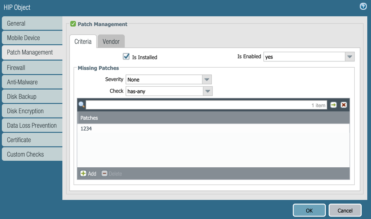Switch to the Criteria tab
The image size is (371, 219).
click(x=83, y=42)
